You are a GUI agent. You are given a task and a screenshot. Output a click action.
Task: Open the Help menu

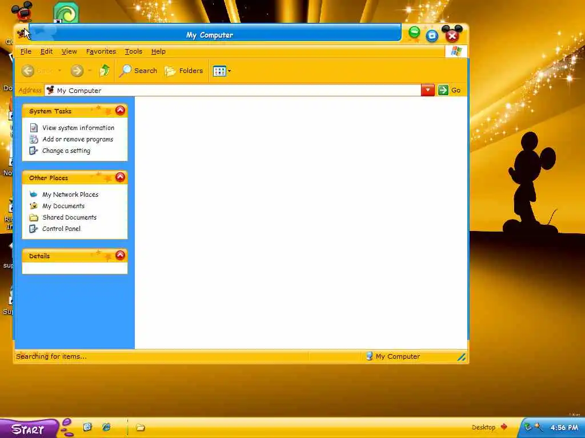point(158,51)
